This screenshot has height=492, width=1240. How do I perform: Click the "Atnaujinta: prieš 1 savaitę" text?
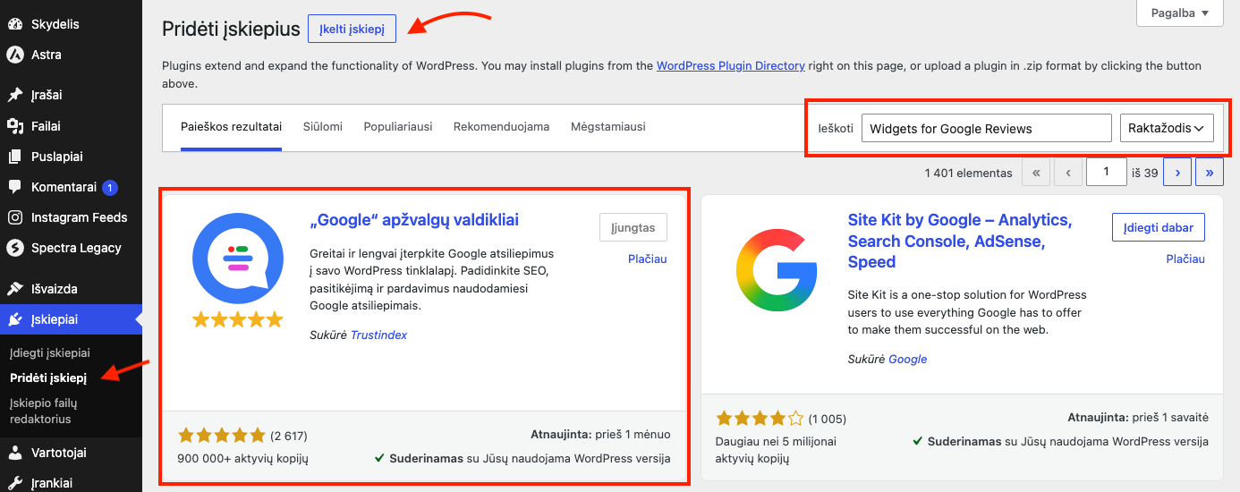pos(1138,418)
